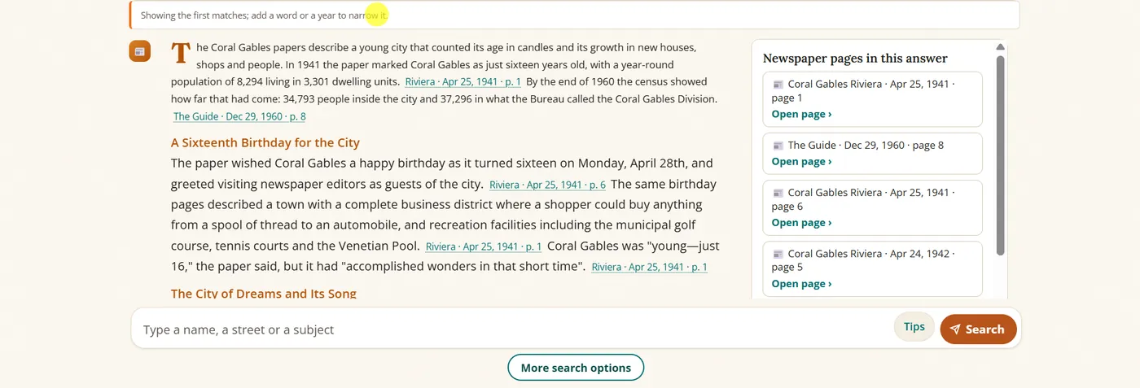Follow the Riviera Apr 25, 1941 p. 1 citation after "3,301 dwelling units"
This screenshot has height=388, width=1140.
point(463,82)
